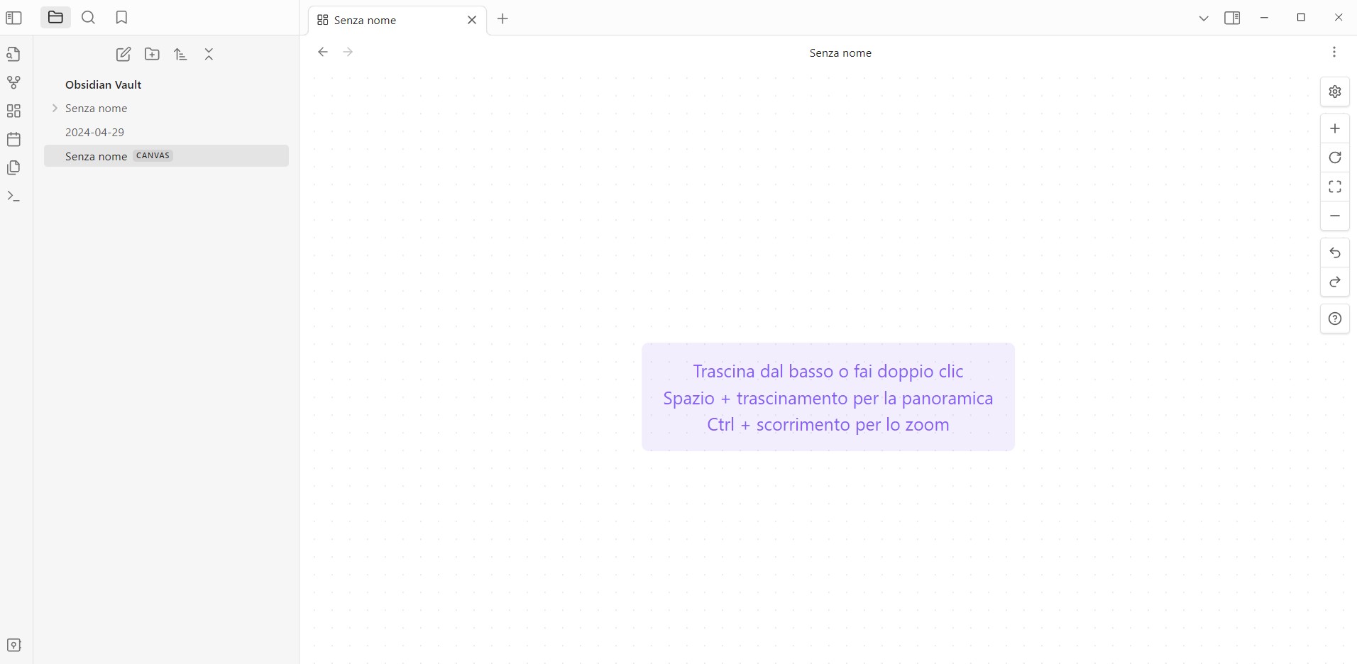This screenshot has height=664, width=1357.
Task: Toggle the left sidebar panel
Action: [13, 18]
